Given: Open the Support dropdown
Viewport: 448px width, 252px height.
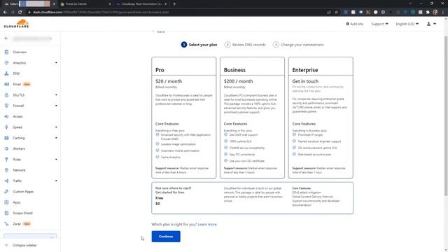Looking at the screenshot, I should [379, 24].
